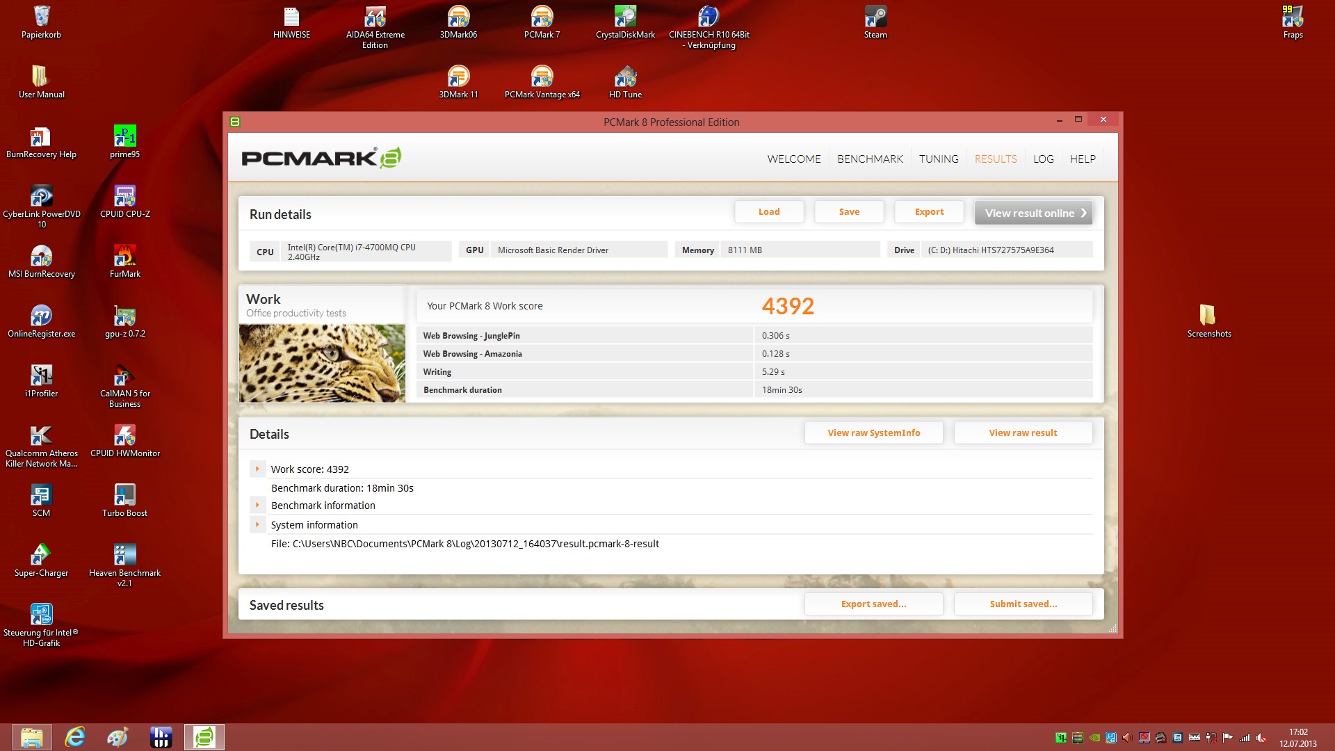The image size is (1335, 751).
Task: Open the MSI BurnRecovery icon
Action: click(41, 261)
